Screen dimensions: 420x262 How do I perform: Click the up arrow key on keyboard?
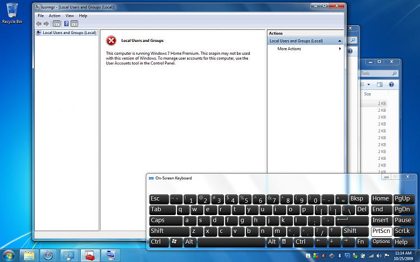334,231
